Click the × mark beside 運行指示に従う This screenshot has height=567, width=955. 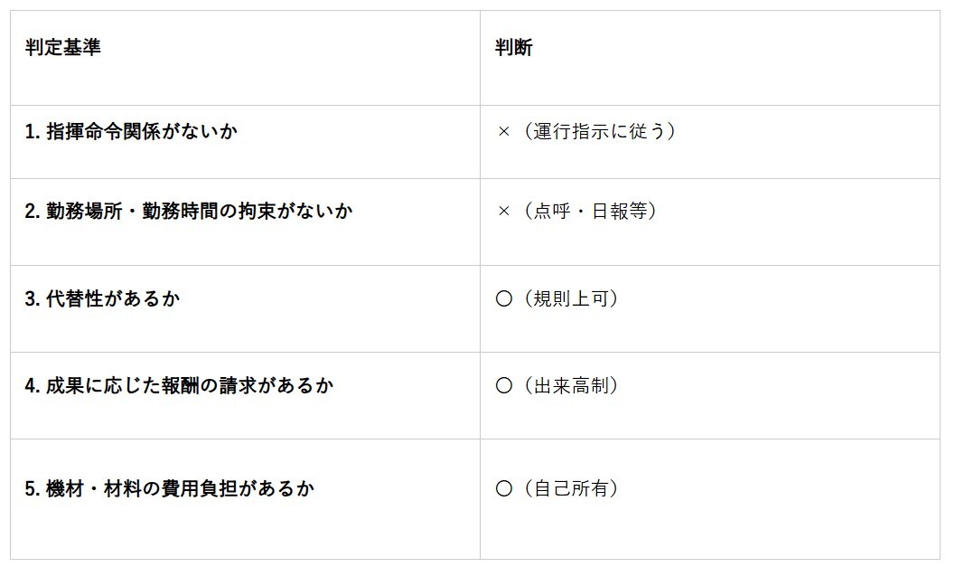point(504,132)
